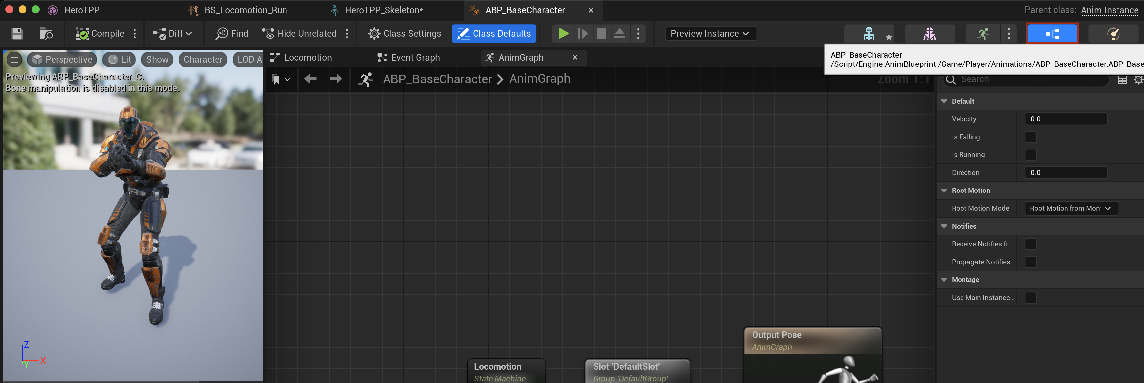Enable Use Main Instance checkbox

click(1030, 298)
